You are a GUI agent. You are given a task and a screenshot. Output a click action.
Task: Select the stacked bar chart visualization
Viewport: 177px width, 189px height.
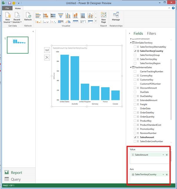[x=46, y=16]
